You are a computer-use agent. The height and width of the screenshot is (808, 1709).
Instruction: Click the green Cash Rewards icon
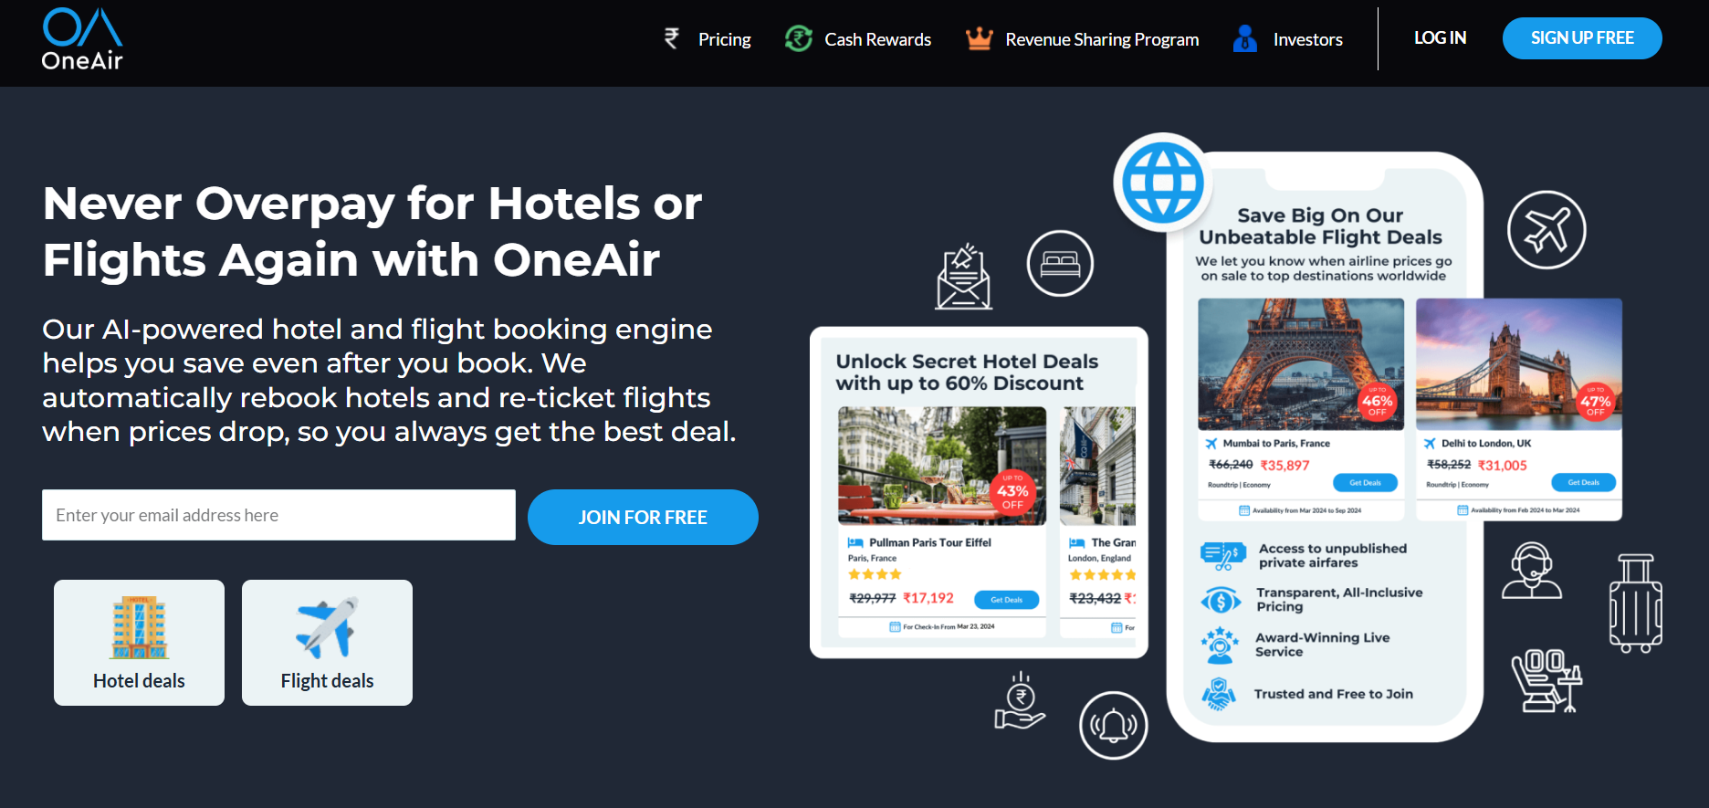pyautogui.click(x=799, y=38)
